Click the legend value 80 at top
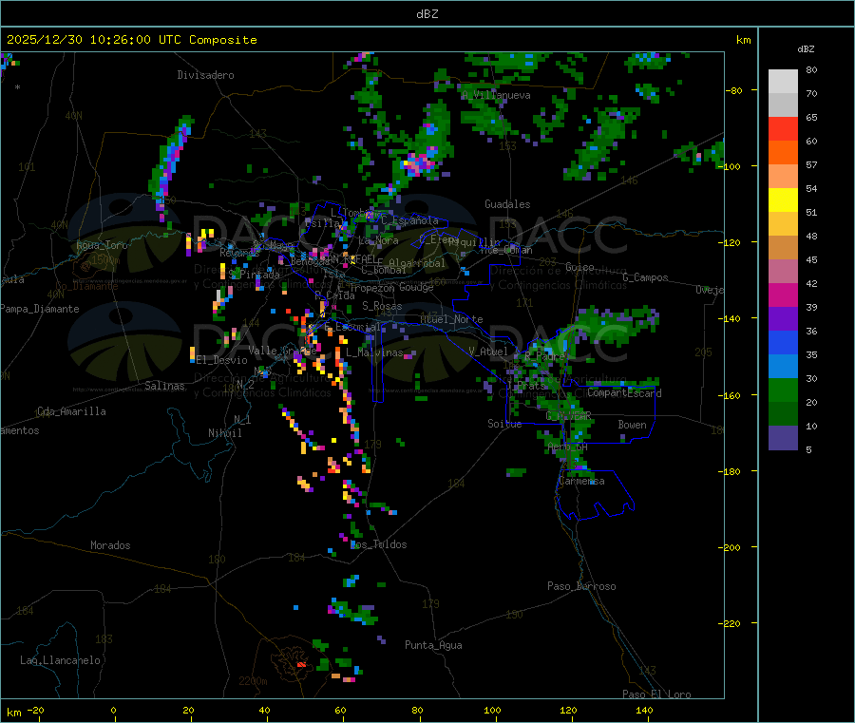 [811, 69]
